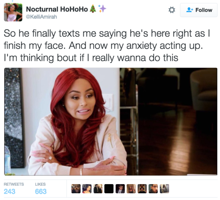
Task: Open the sixth liker avatar in the row
Action: coord(131,189)
